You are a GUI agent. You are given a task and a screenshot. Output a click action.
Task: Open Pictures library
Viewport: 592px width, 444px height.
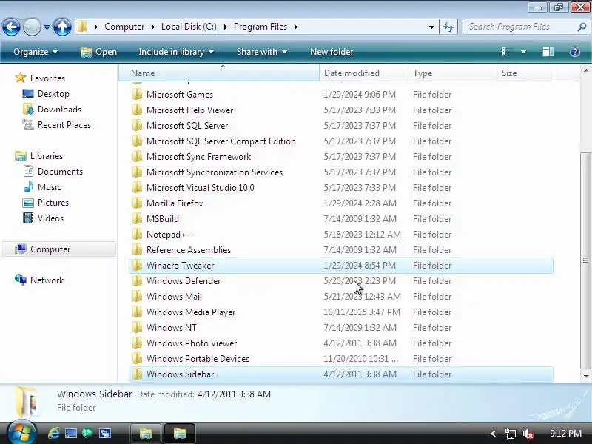click(53, 202)
